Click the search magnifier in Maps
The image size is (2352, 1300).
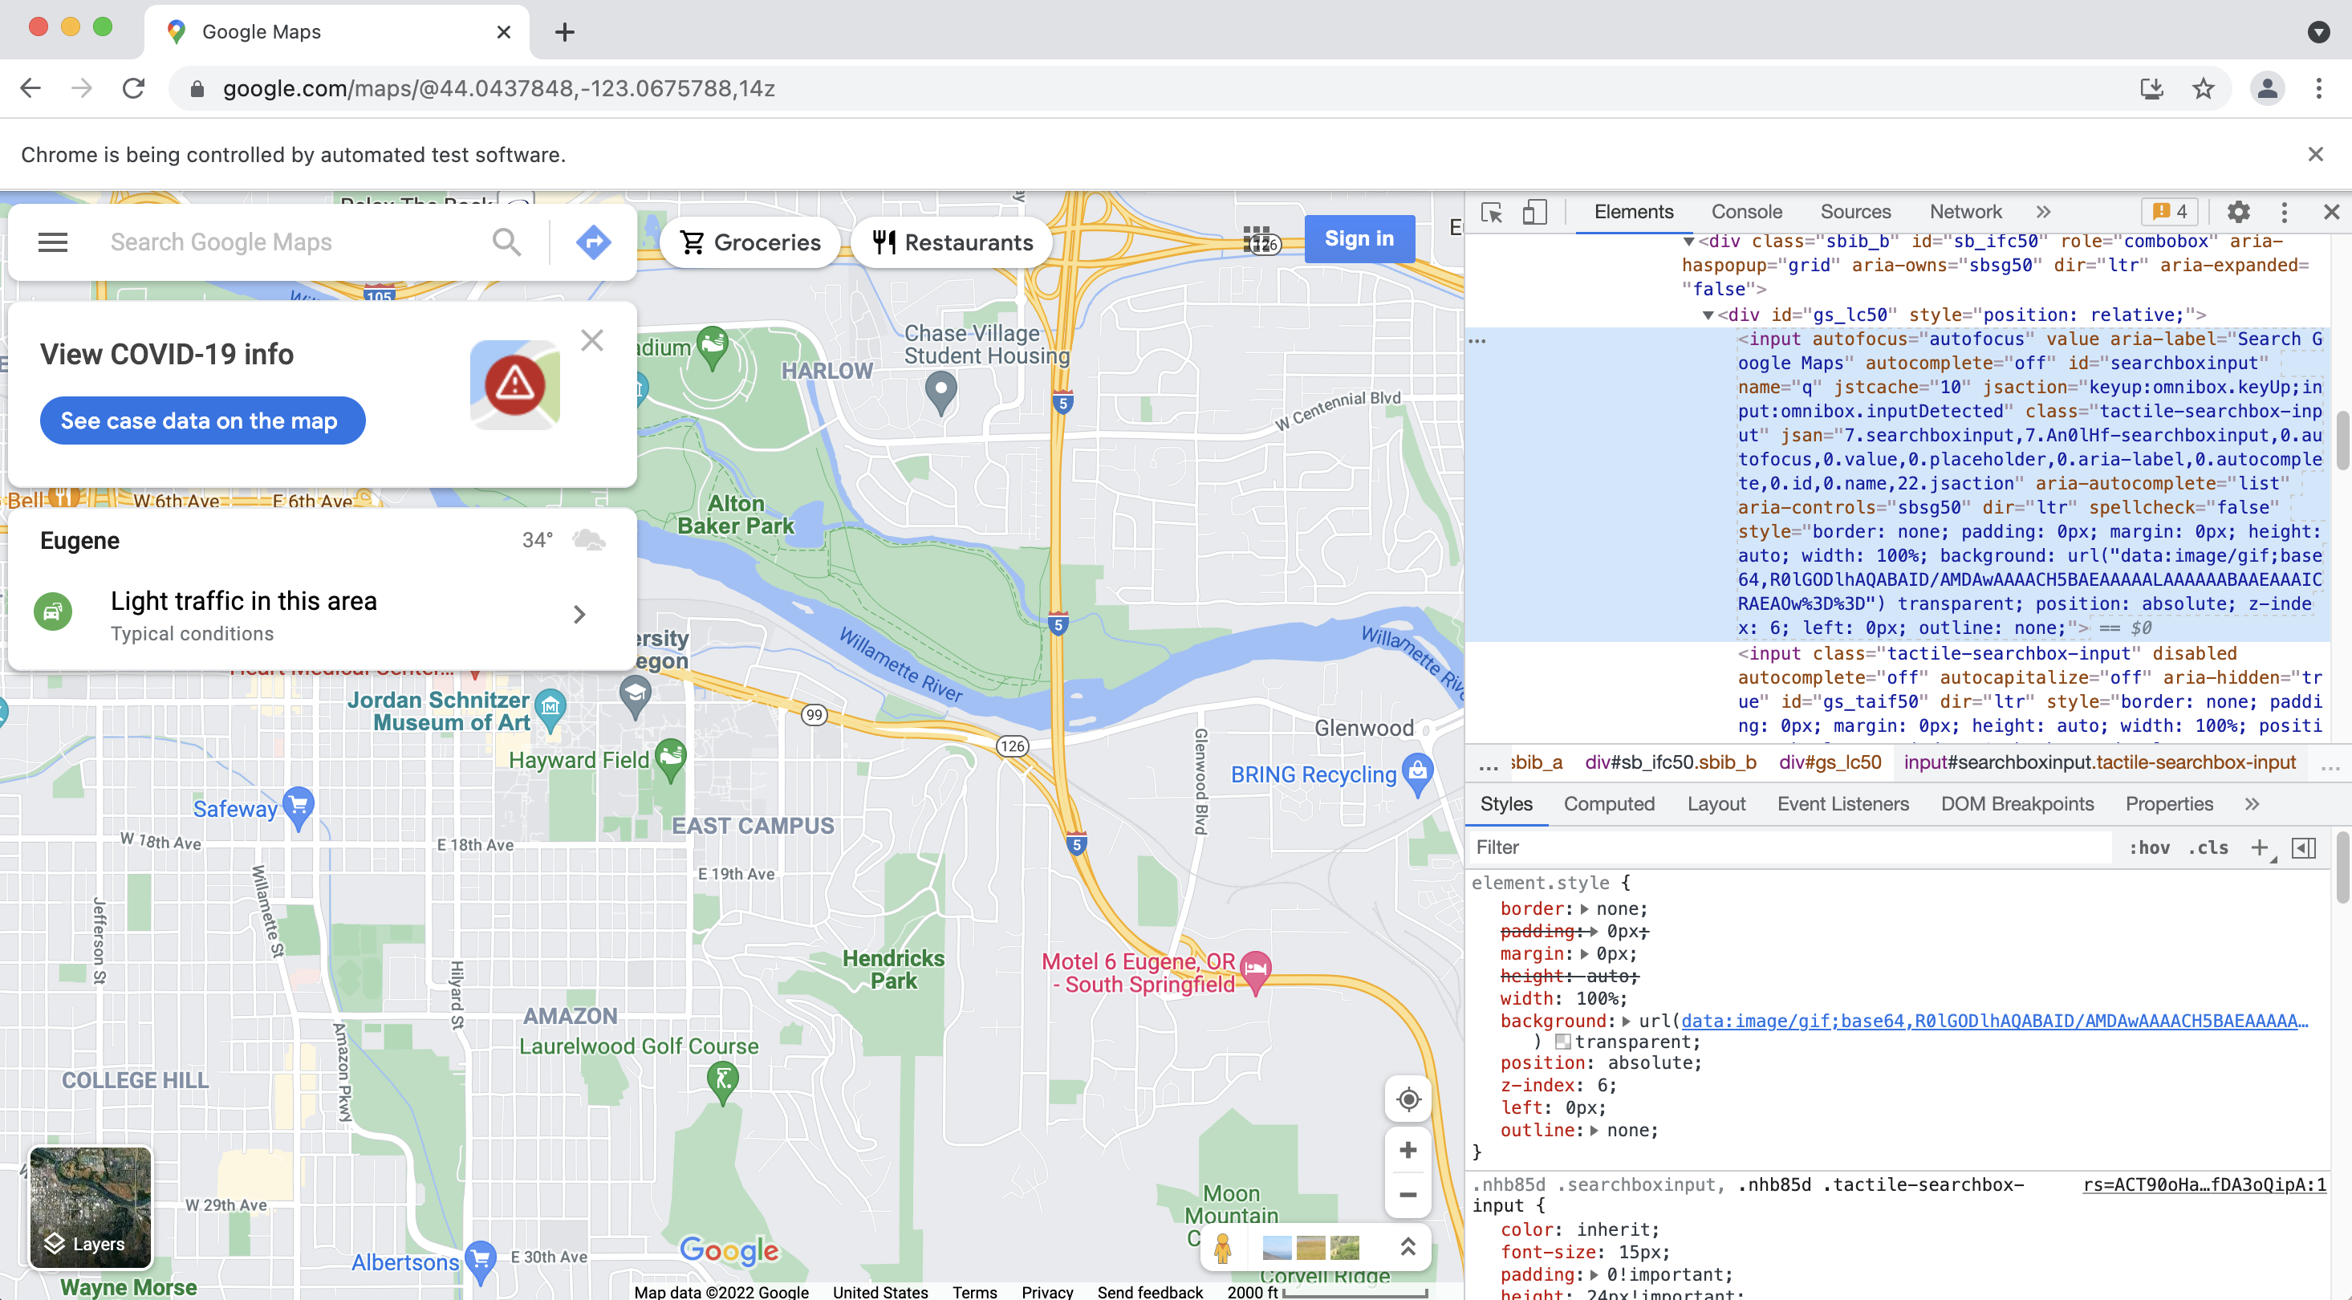point(506,242)
